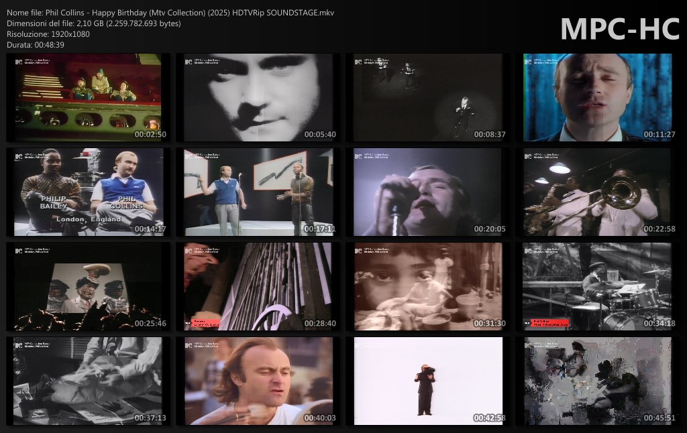
Task: Select the black-and-white face thumbnail at 00:05:40
Action: click(x=258, y=98)
